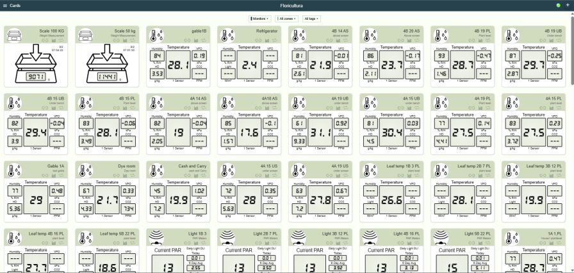Click the Dye room card title
Image resolution: width=574 pixels, height=273 pixels.
tap(127, 166)
